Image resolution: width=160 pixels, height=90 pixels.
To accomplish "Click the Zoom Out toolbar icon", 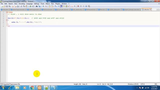I will [x=46, y=6].
